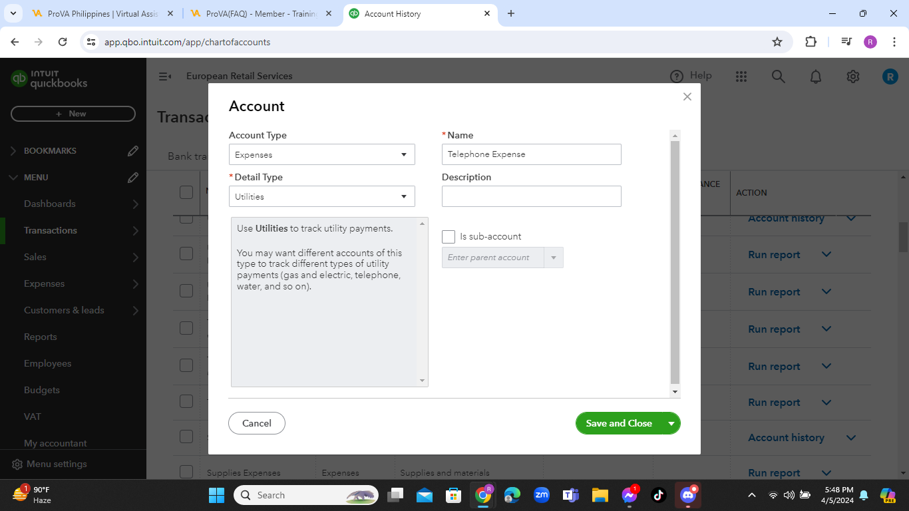Image resolution: width=909 pixels, height=511 pixels.
Task: Open Discord from the taskbar
Action: [688, 495]
